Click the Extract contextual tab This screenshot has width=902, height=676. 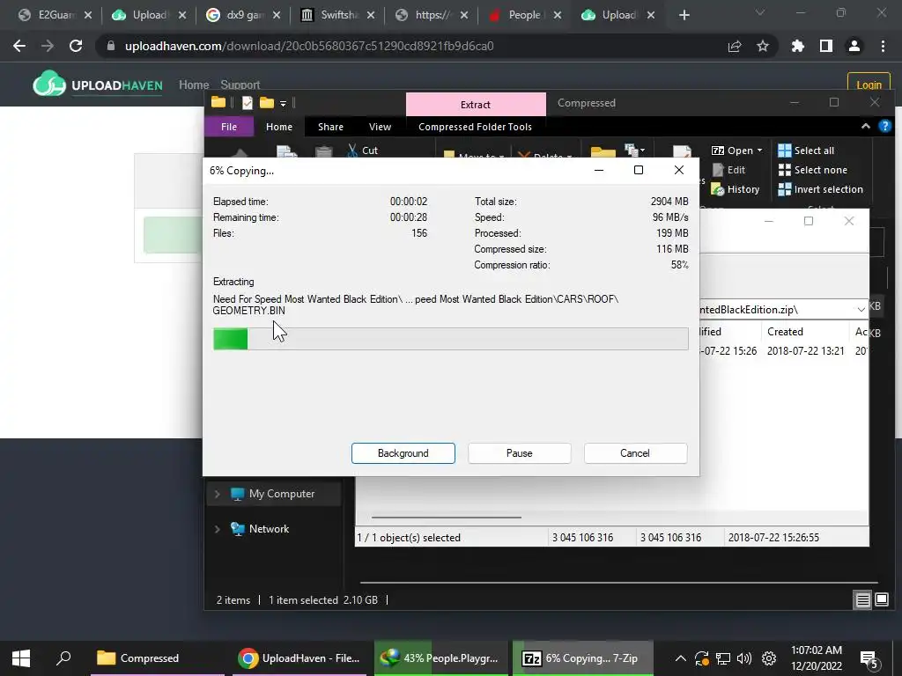pos(476,104)
